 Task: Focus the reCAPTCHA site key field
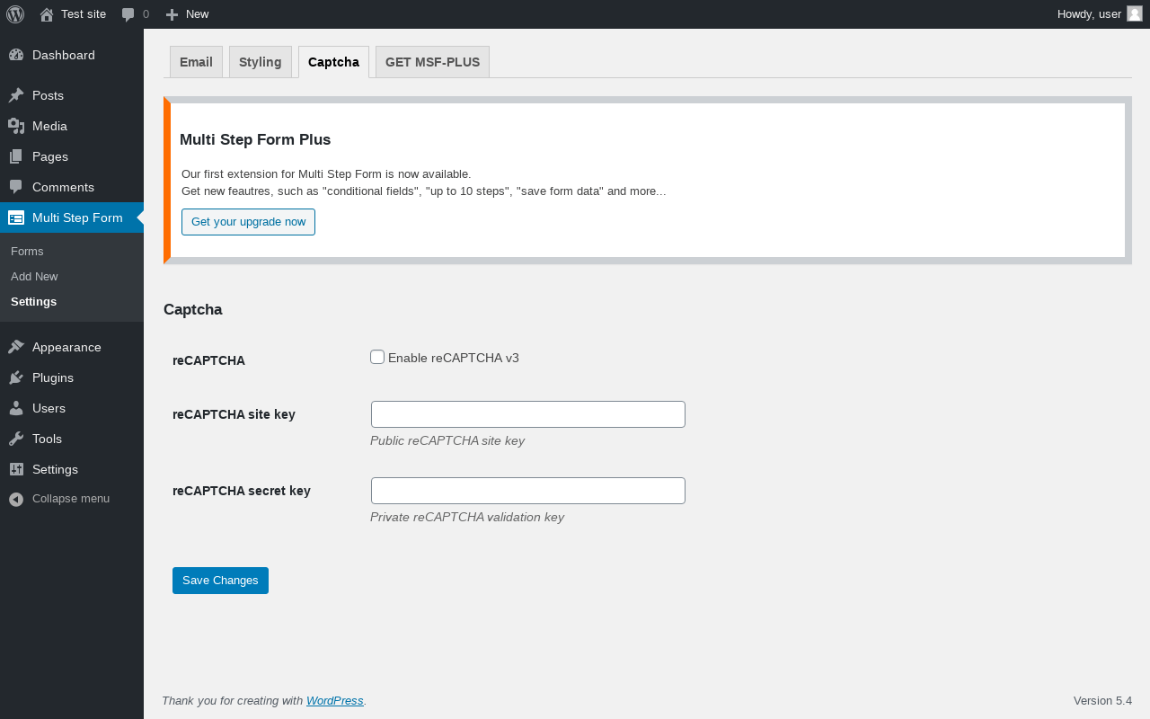coord(528,414)
